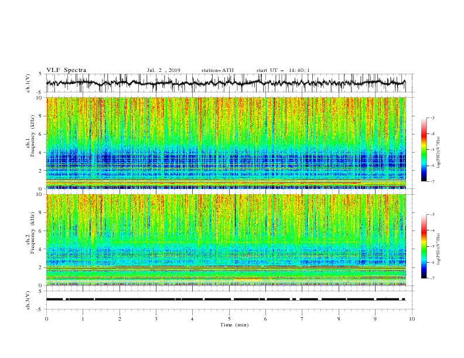The width and height of the screenshot is (464, 358).
Task: Click the "-3" label on ch.2 colorbar
Action: pos(432,215)
